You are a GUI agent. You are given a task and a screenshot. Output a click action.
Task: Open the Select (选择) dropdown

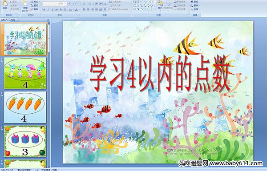point(195,9)
